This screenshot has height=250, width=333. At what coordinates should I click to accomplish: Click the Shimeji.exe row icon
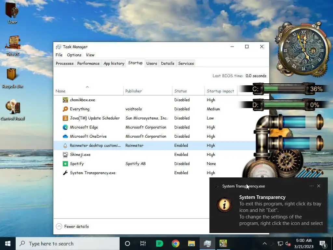65,155
